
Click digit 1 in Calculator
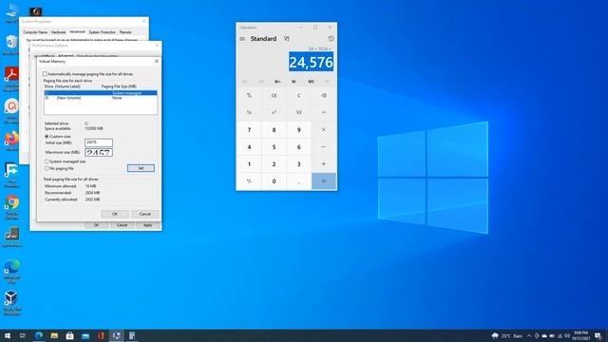[x=249, y=164]
